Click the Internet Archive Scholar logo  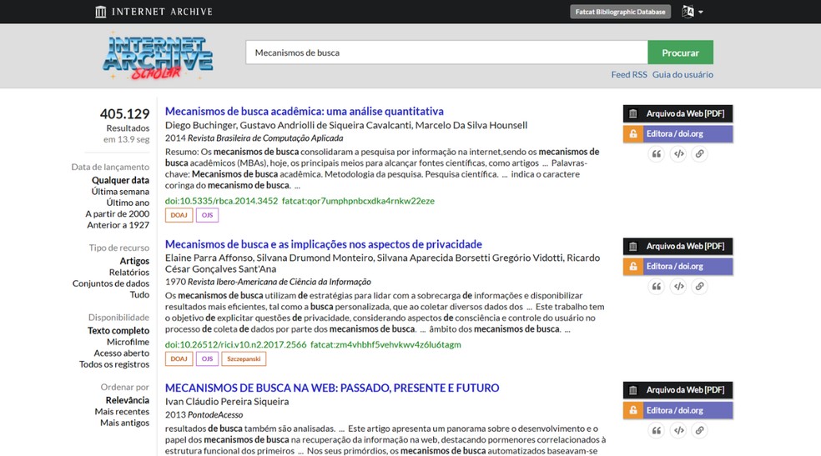click(x=158, y=56)
